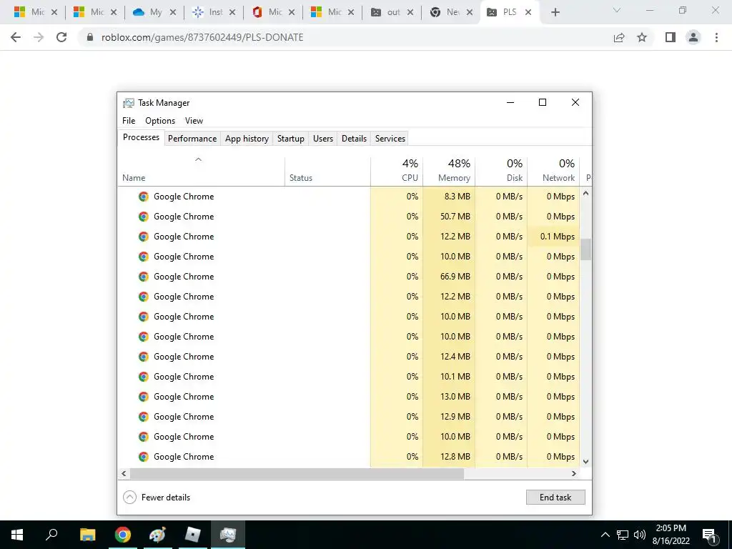Open Chrome side panel icon

pyautogui.click(x=671, y=37)
